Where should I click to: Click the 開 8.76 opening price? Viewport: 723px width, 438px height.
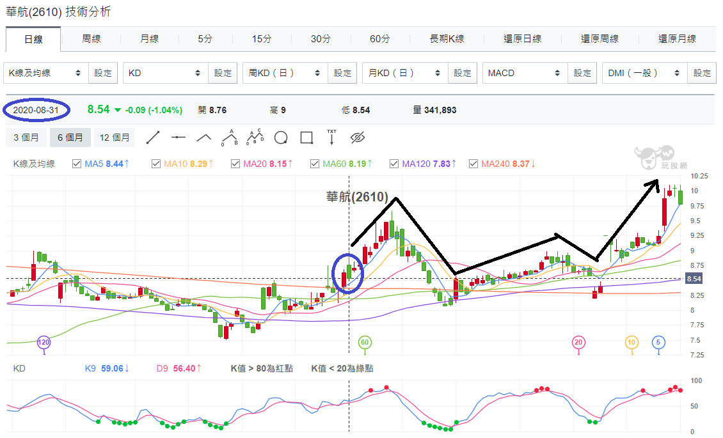point(212,110)
